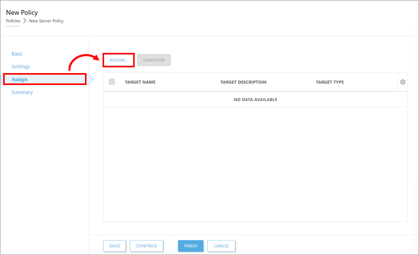Open the Settings section
Image resolution: width=419 pixels, height=255 pixels.
(x=21, y=67)
